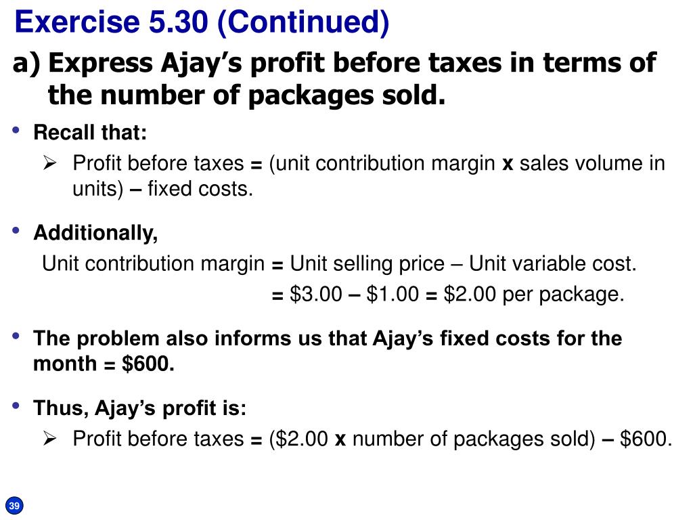The width and height of the screenshot is (693, 520).
Task: Click the text 'units) – fixed costs.'
Action: tap(162, 189)
